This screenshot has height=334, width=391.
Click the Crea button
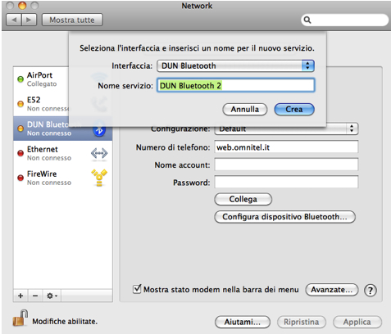[294, 110]
